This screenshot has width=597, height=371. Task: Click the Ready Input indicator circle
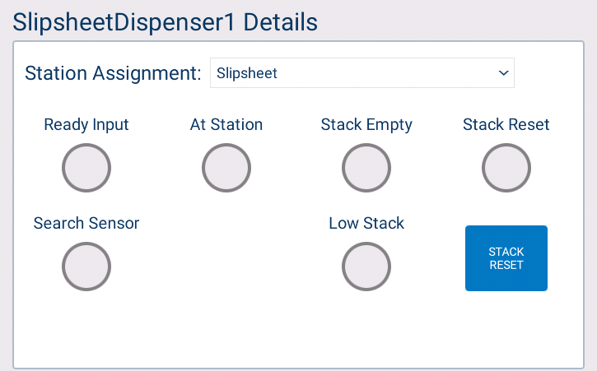(86, 168)
